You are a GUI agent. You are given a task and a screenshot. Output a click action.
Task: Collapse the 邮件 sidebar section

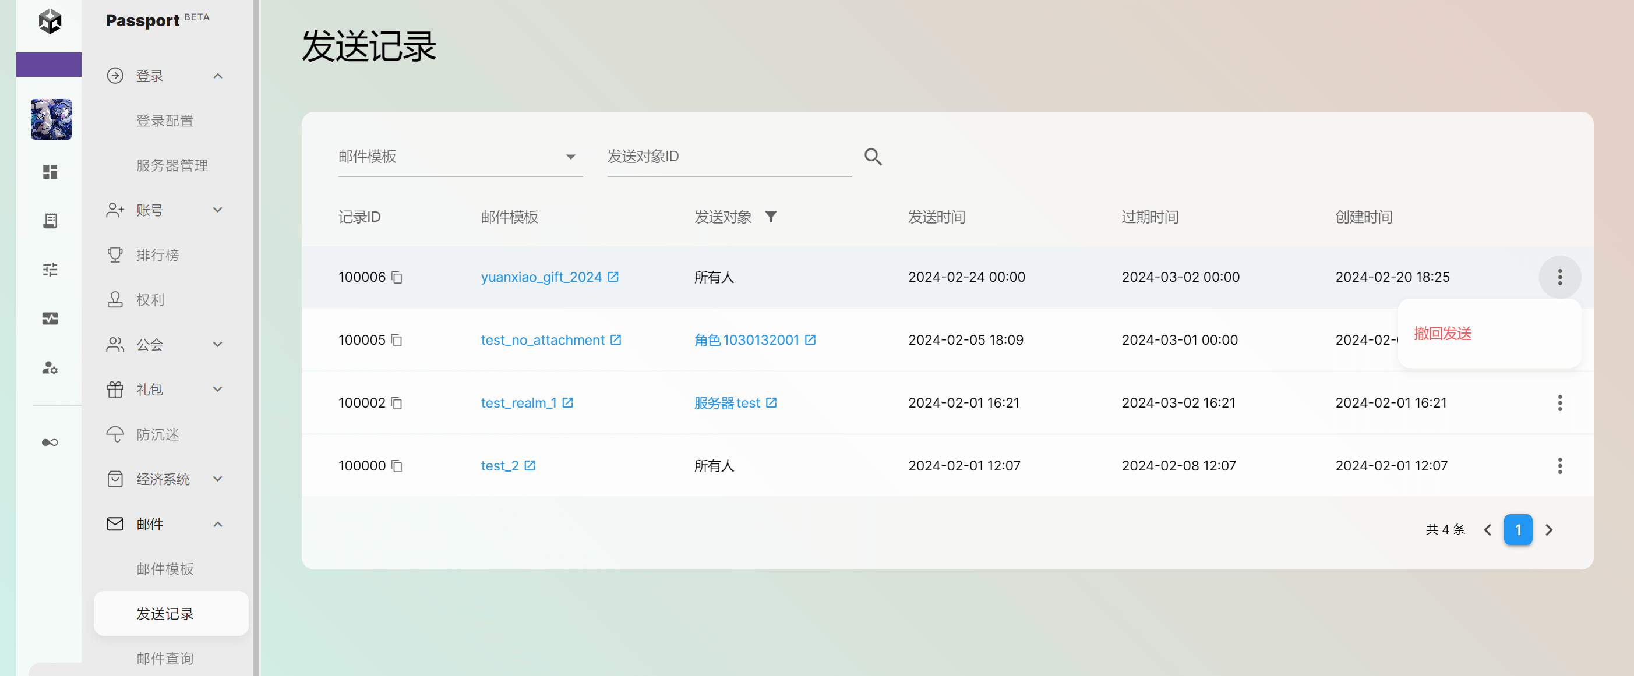click(x=217, y=524)
